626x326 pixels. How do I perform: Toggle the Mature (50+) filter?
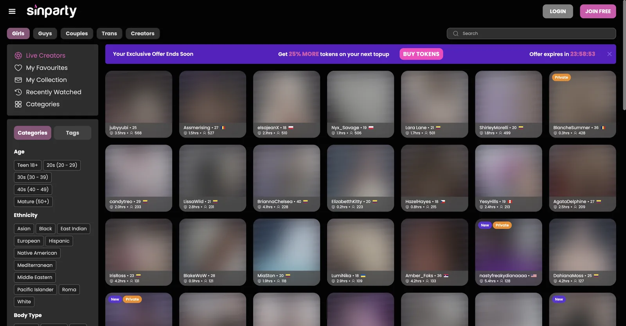[x=33, y=202]
